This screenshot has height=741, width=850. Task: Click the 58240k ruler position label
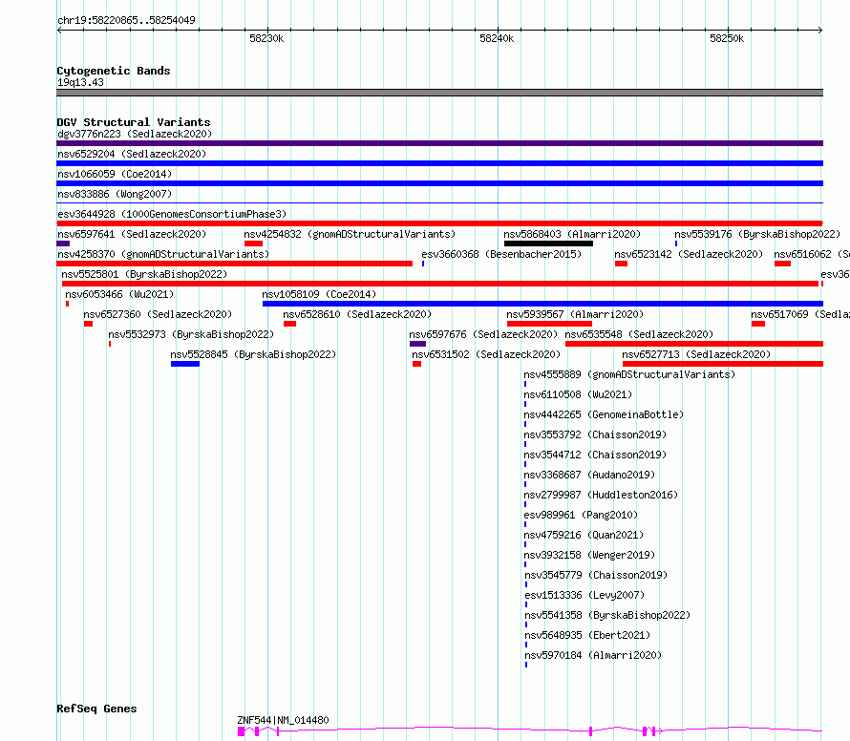pyautogui.click(x=497, y=38)
